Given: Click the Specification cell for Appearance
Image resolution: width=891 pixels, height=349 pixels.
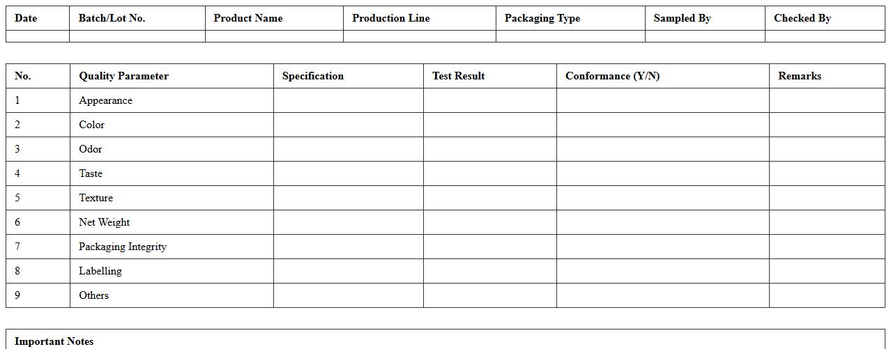Looking at the screenshot, I should click(x=348, y=100).
